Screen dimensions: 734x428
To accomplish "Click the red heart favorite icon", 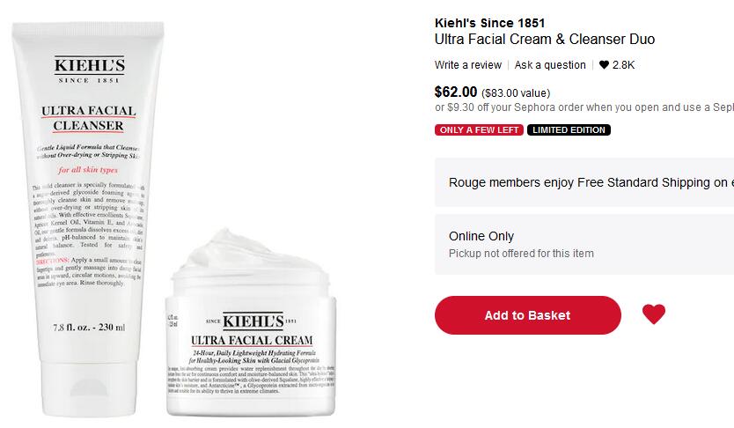I will coord(654,314).
